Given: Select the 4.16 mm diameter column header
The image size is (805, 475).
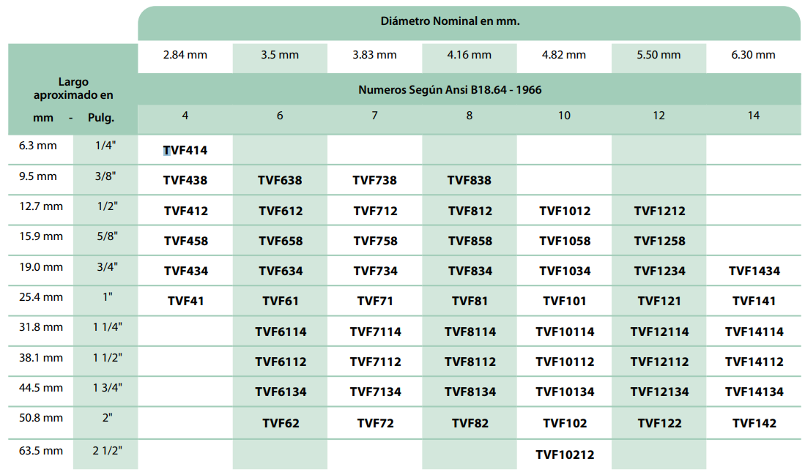Looking at the screenshot, I should (x=470, y=55).
